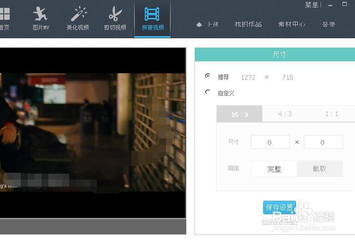Screen dimensions: 355x240
Task: Choose the 4:3 aspect ratio tab
Action: point(285,114)
